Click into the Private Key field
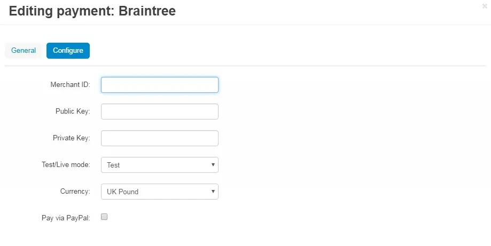The height and width of the screenshot is (246, 491). 159,138
